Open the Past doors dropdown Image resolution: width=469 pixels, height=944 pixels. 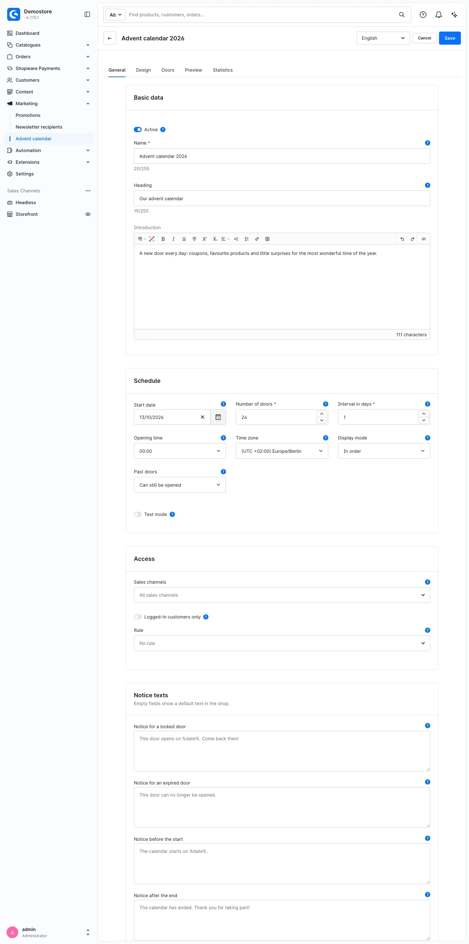click(180, 485)
